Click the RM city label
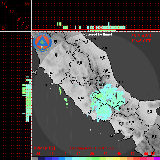This screenshot has height=160, width=160. coord(81,98)
